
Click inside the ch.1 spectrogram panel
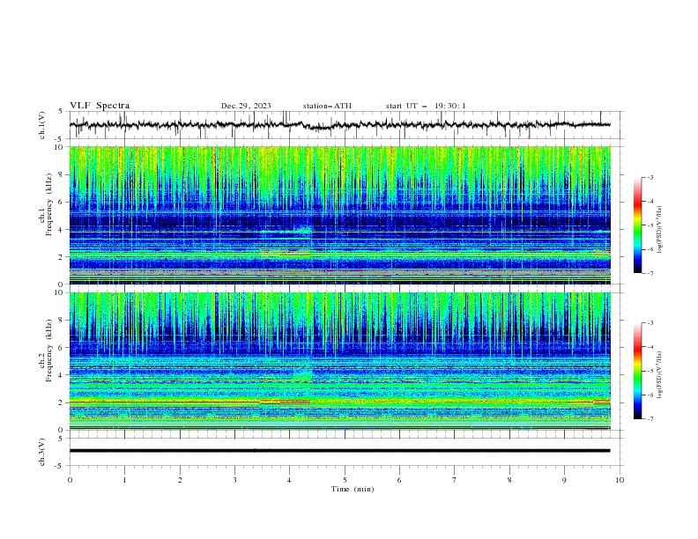click(x=340, y=215)
